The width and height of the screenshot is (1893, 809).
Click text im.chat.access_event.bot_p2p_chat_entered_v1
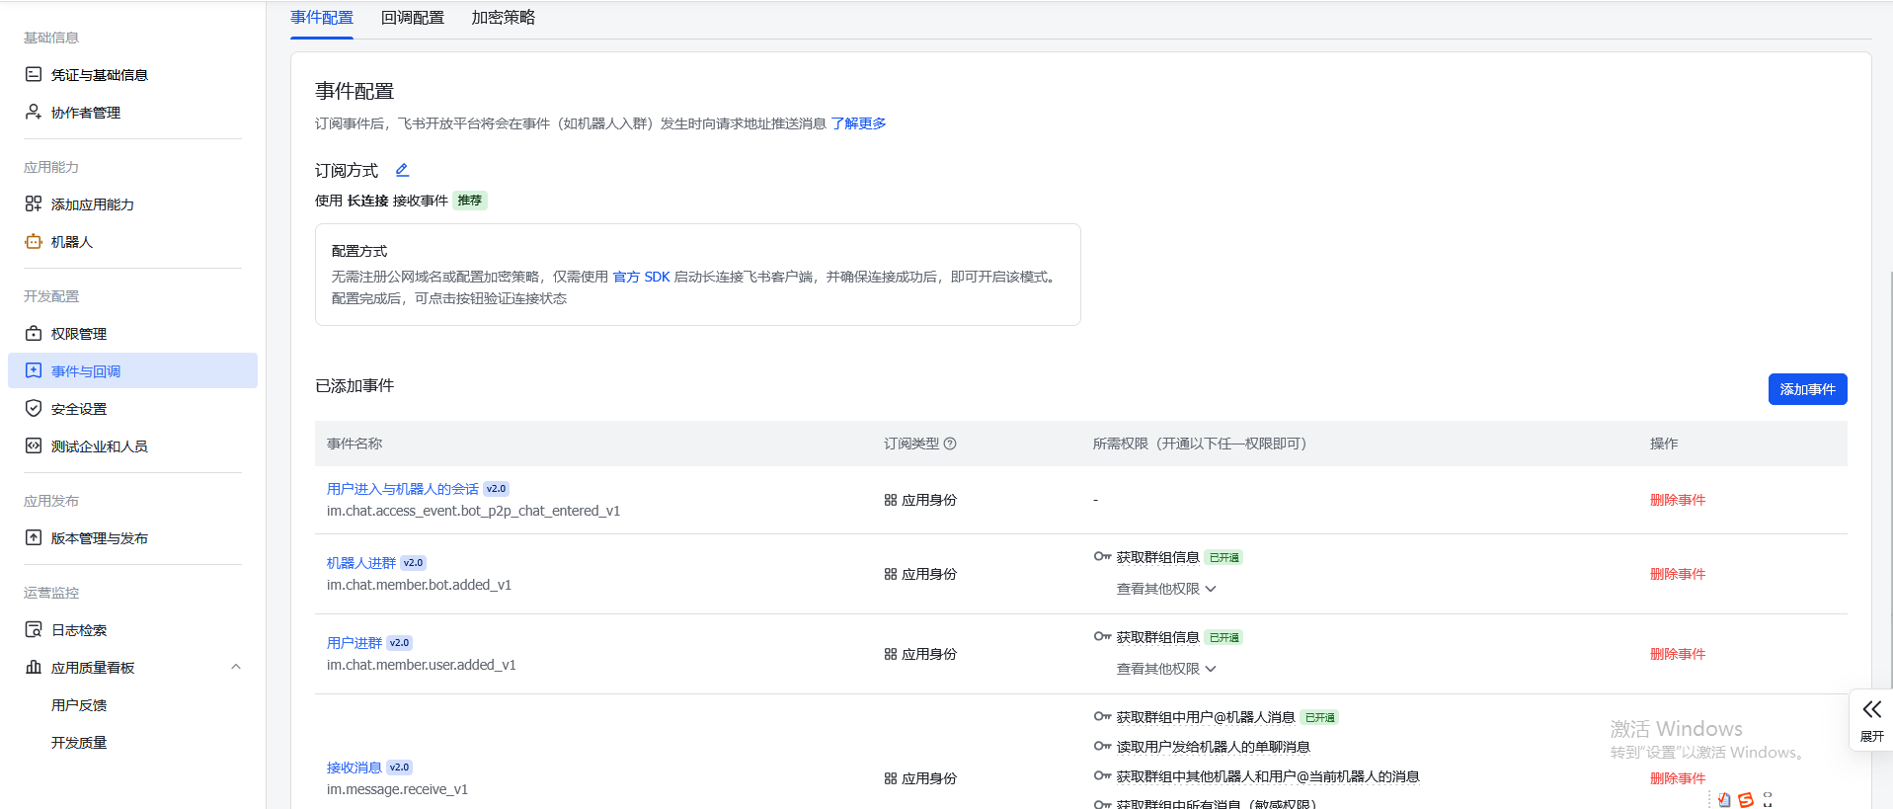click(x=473, y=511)
